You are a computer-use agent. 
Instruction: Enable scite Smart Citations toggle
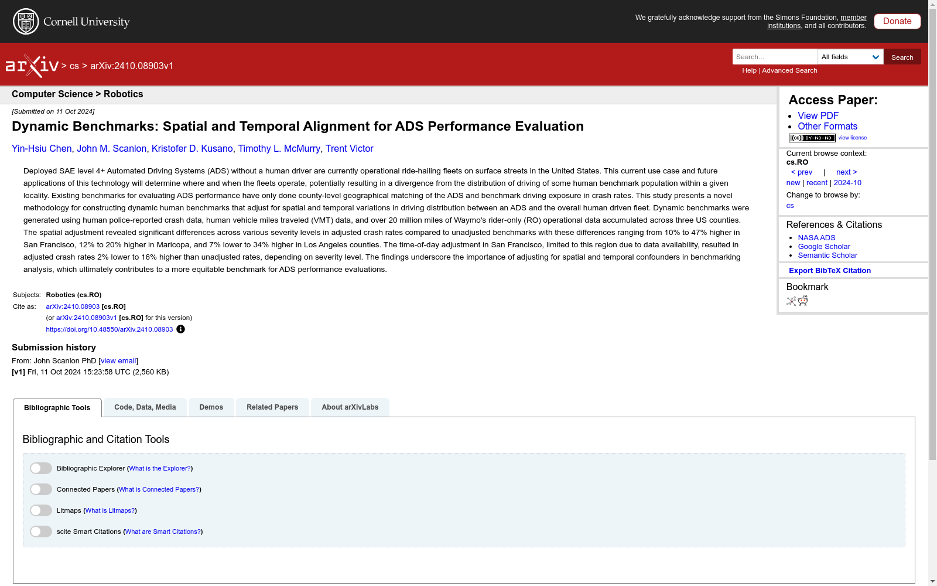point(41,532)
